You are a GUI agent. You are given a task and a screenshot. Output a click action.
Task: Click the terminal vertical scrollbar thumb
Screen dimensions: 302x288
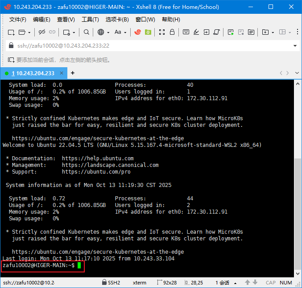coord(298,214)
